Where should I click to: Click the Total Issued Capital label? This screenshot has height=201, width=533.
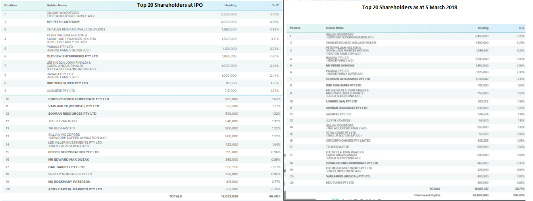tap(427, 195)
